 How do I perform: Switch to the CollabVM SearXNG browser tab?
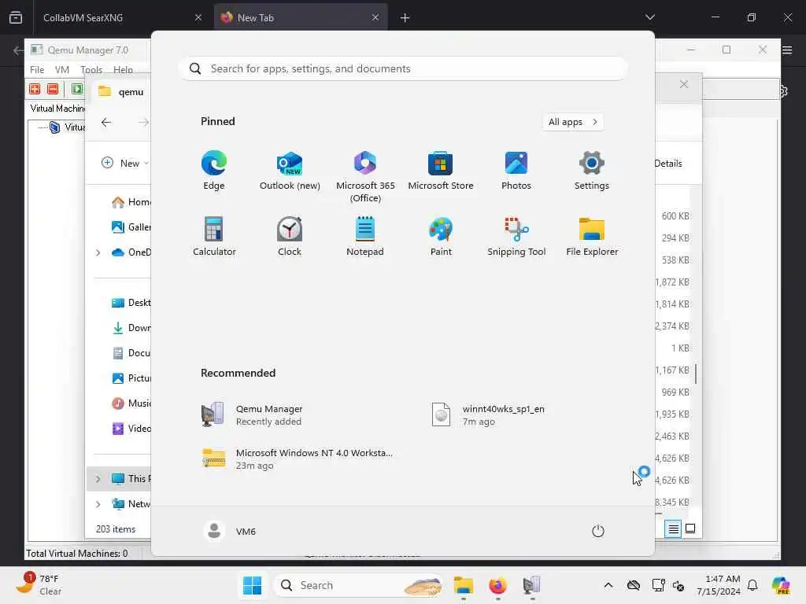[122, 17]
